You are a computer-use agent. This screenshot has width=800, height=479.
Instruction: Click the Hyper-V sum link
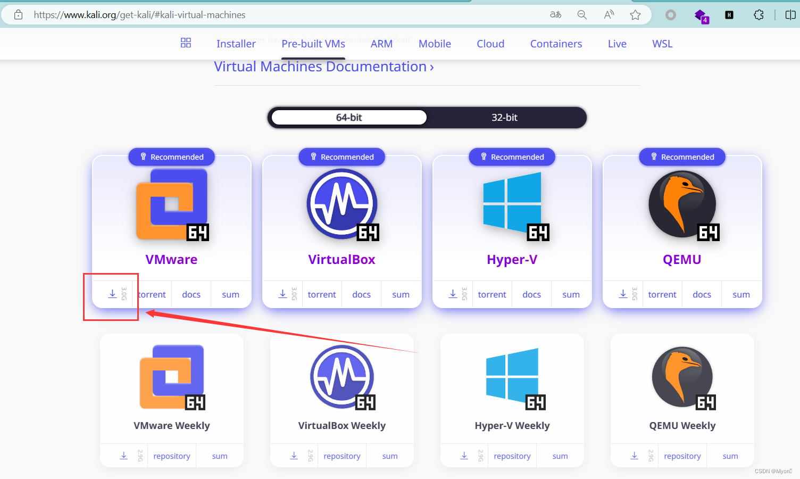click(x=571, y=294)
